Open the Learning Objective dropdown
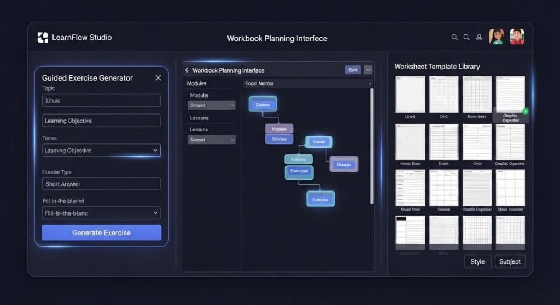Screen dimensions: 560x305 coord(101,151)
